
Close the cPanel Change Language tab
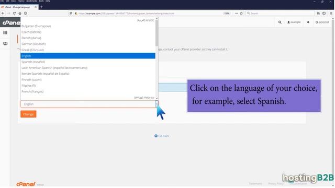36,7
